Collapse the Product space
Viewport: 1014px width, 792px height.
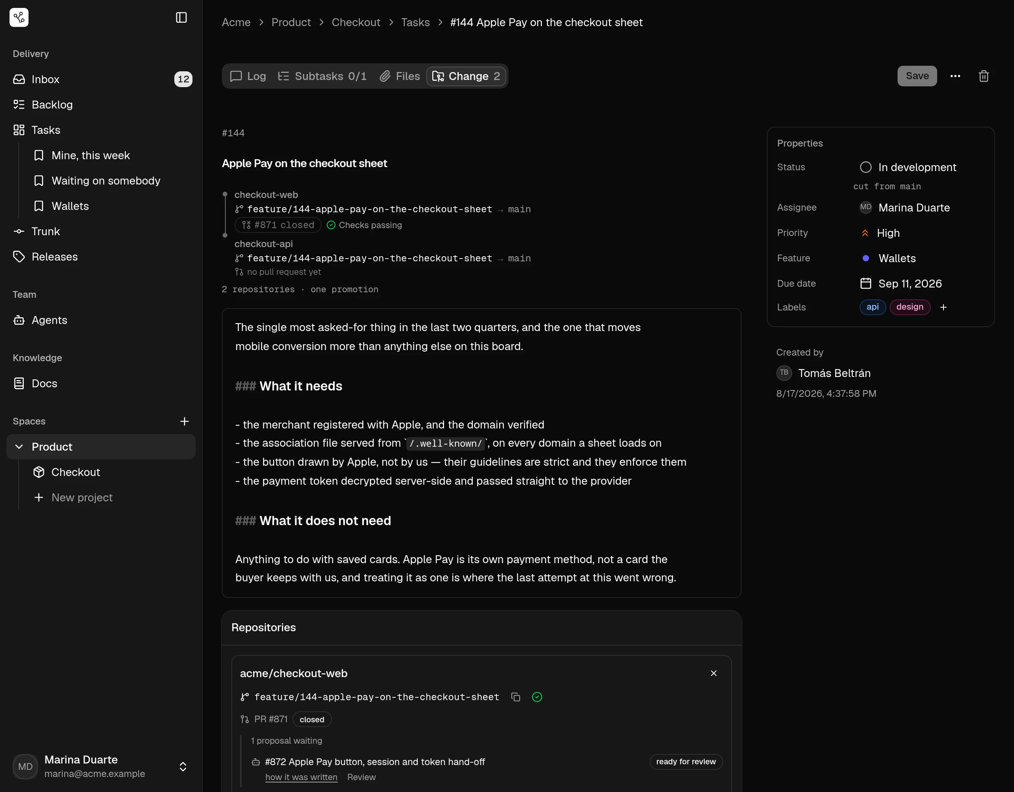tap(19, 447)
